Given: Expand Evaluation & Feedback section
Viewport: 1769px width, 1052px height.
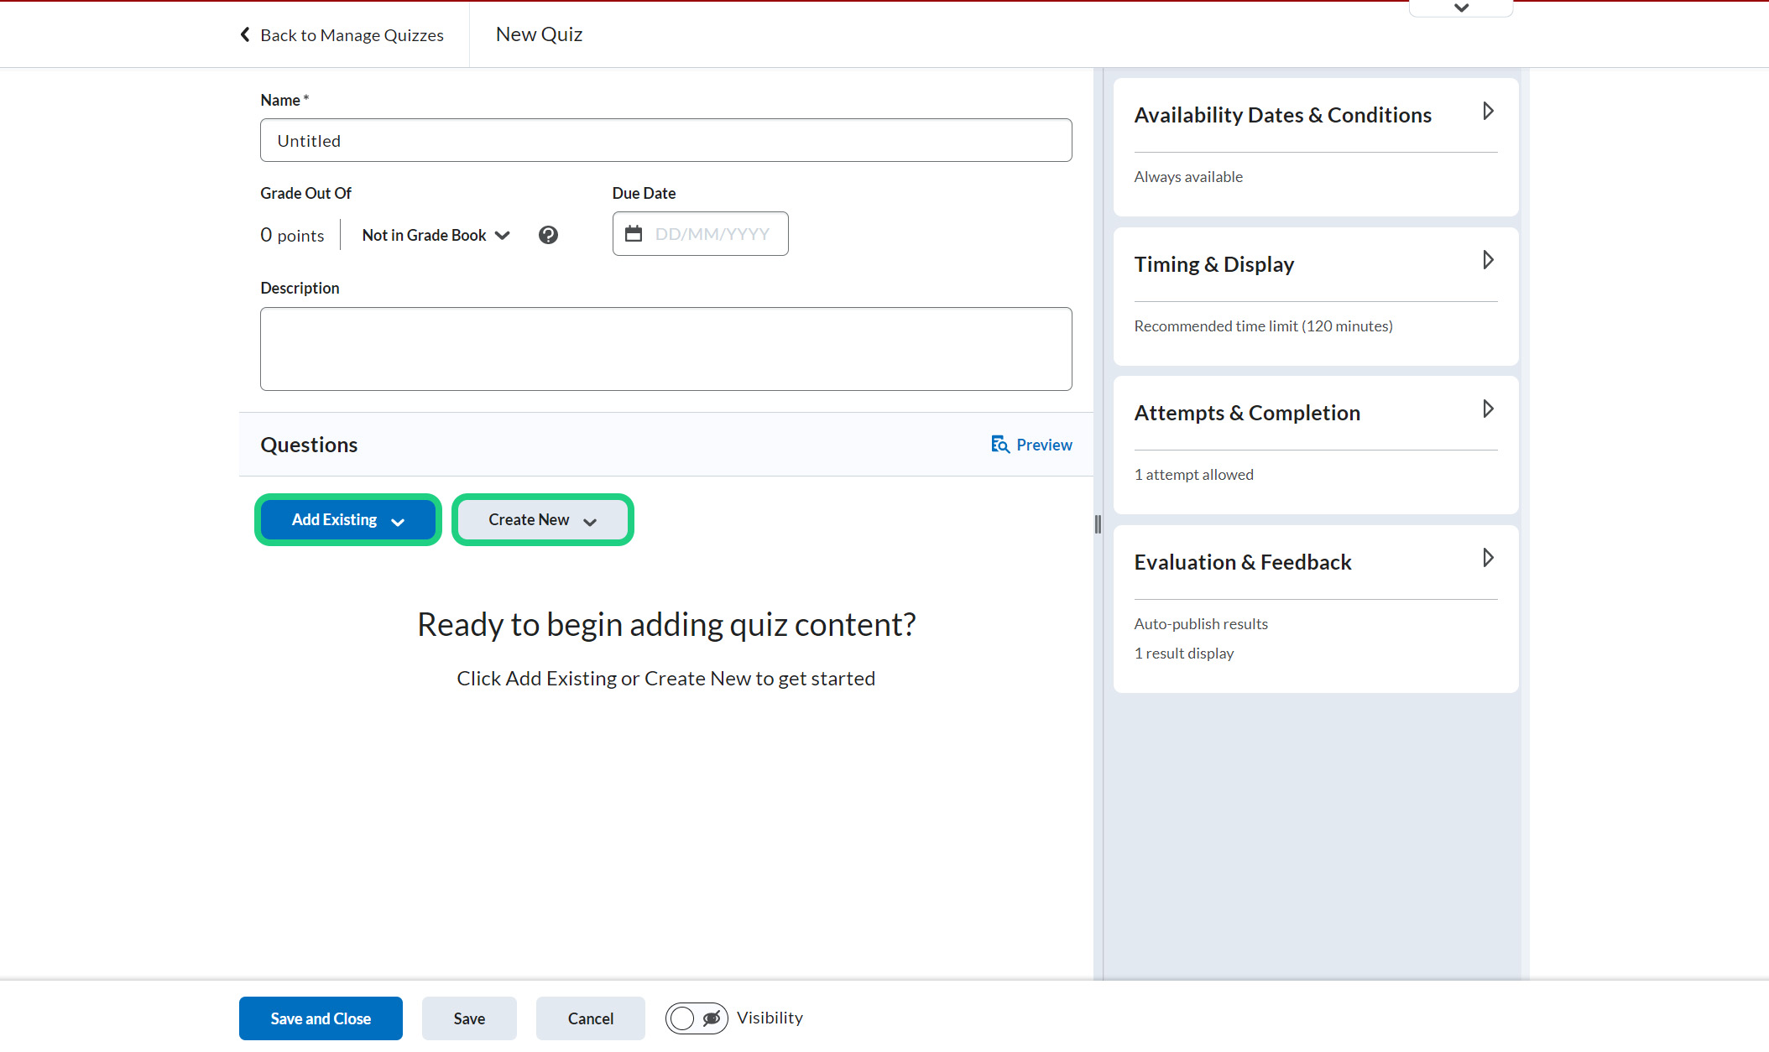Looking at the screenshot, I should (x=1488, y=559).
